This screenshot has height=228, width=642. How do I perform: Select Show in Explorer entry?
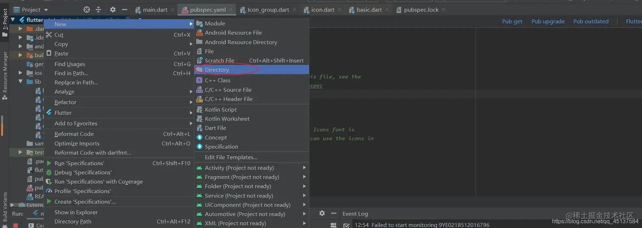[x=119, y=212]
